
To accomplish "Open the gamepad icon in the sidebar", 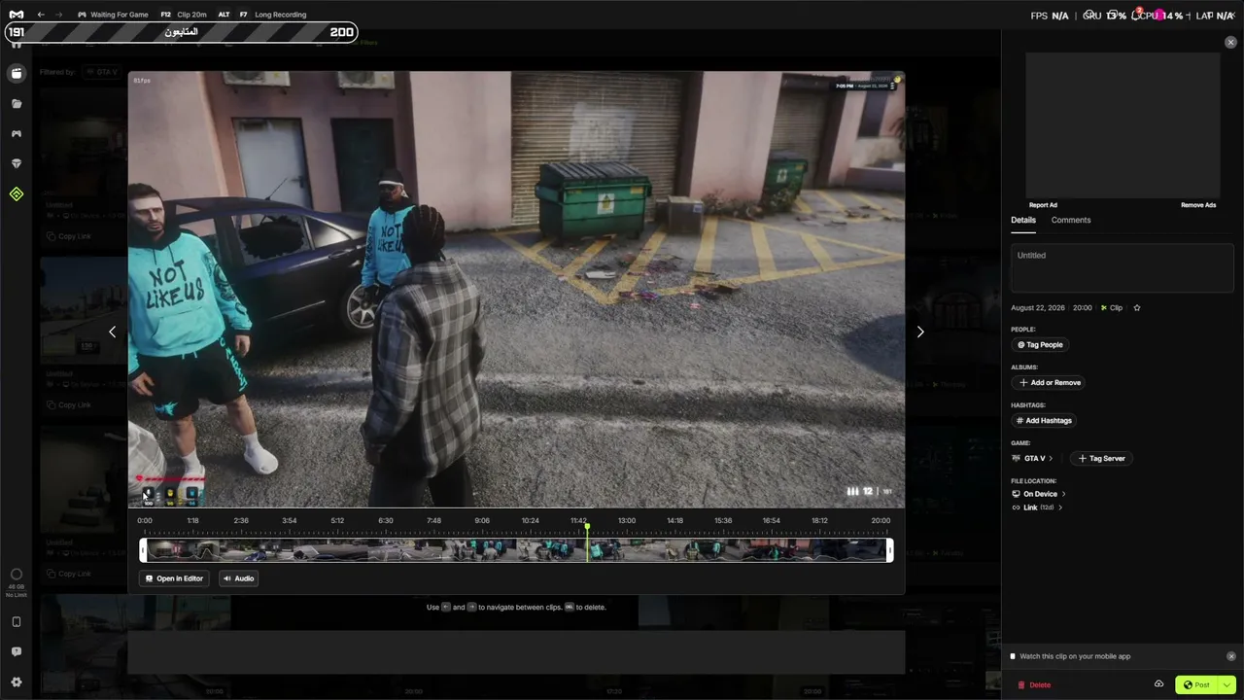I will tap(17, 133).
